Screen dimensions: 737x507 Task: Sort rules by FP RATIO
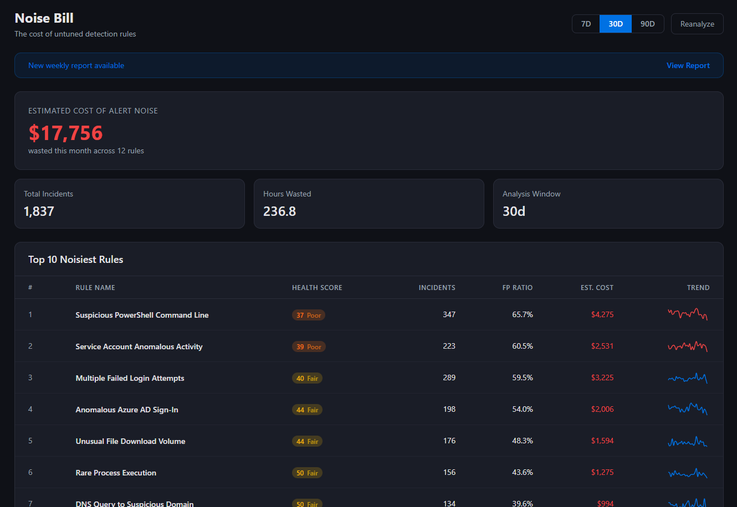517,287
